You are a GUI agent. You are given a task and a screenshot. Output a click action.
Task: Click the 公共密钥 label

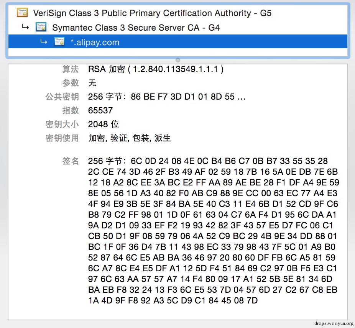[x=62, y=97]
